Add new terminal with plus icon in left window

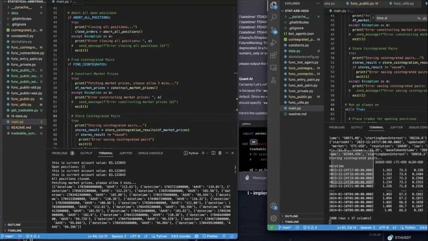tap(203, 153)
